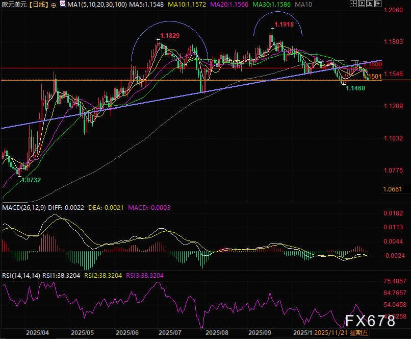Click the 2025/06 marker on time axis
This screenshot has width=411, height=339.
[127, 332]
